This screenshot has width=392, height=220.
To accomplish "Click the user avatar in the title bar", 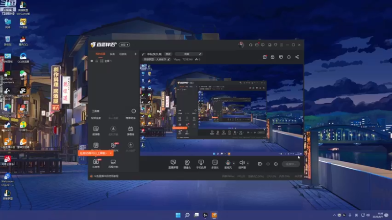I will point(241,45).
